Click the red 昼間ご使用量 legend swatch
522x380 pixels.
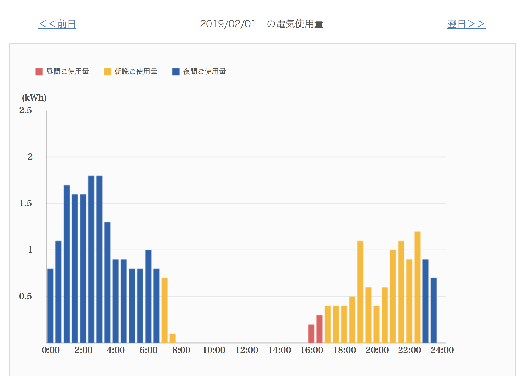39,71
